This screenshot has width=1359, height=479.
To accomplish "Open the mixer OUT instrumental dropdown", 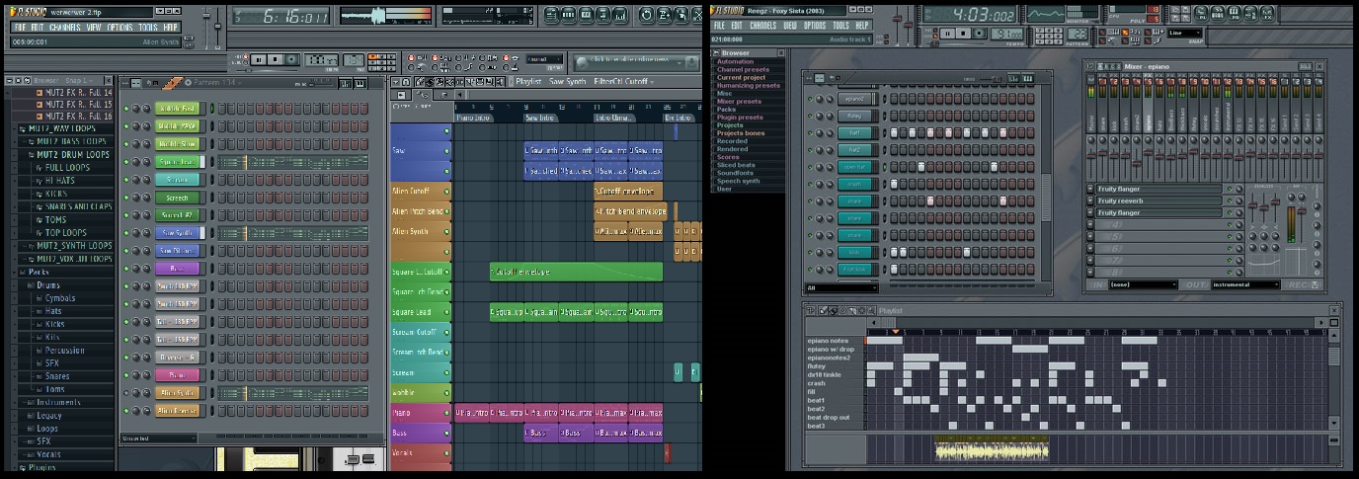I will 1244,285.
